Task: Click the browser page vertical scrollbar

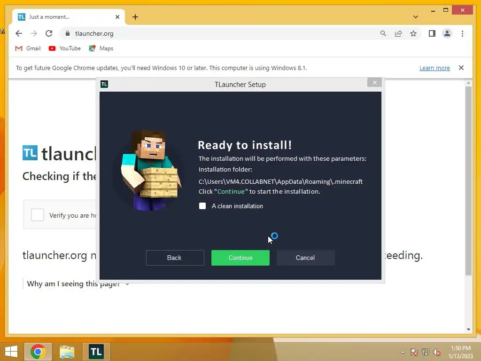Action: click(x=468, y=181)
